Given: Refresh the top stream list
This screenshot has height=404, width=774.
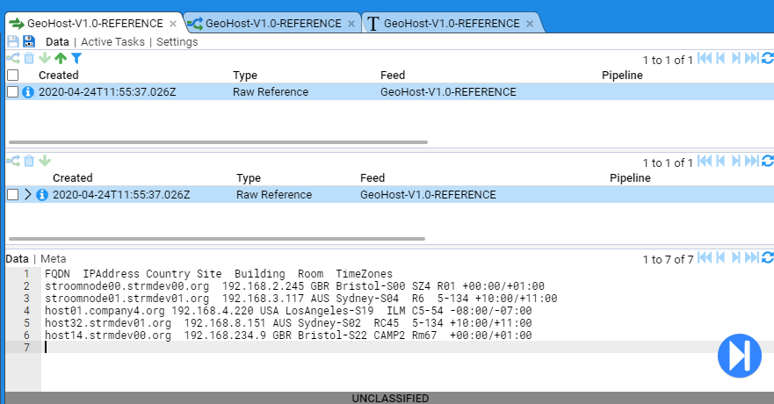Looking at the screenshot, I should pos(767,59).
